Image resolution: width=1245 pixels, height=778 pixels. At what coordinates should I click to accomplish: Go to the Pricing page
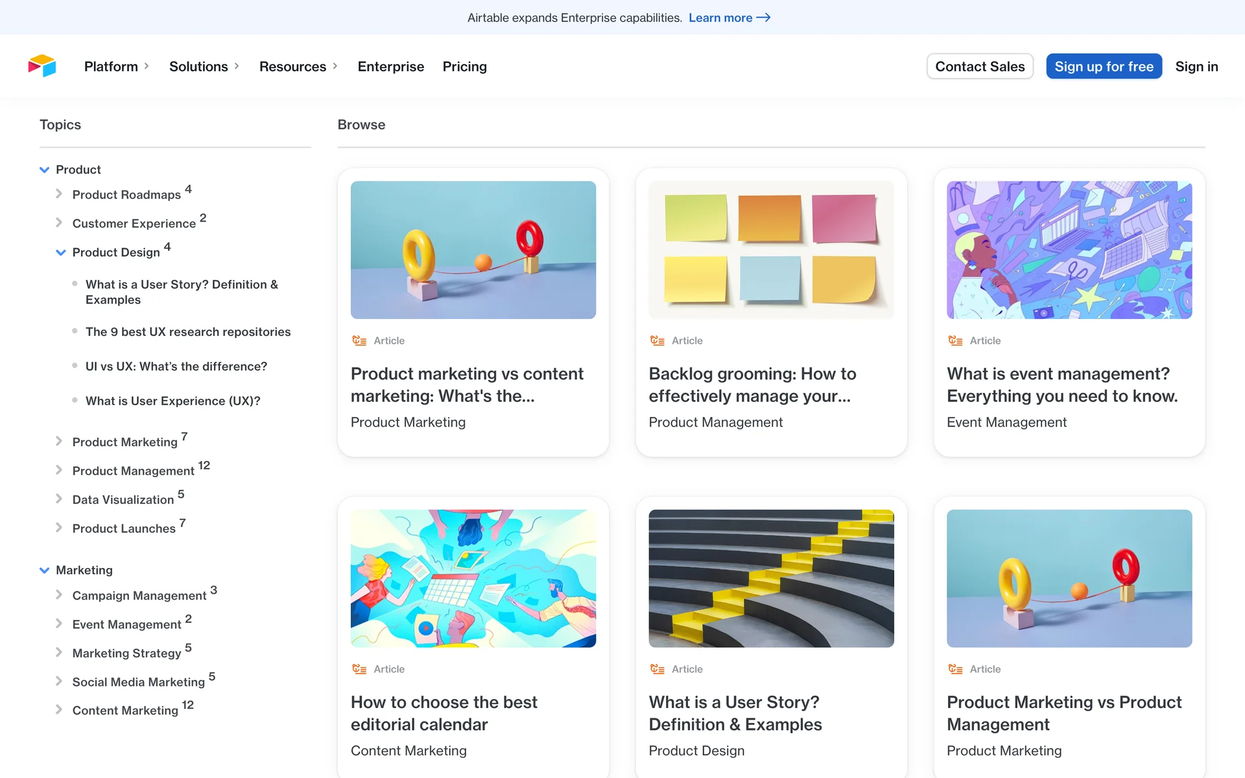[x=464, y=66]
